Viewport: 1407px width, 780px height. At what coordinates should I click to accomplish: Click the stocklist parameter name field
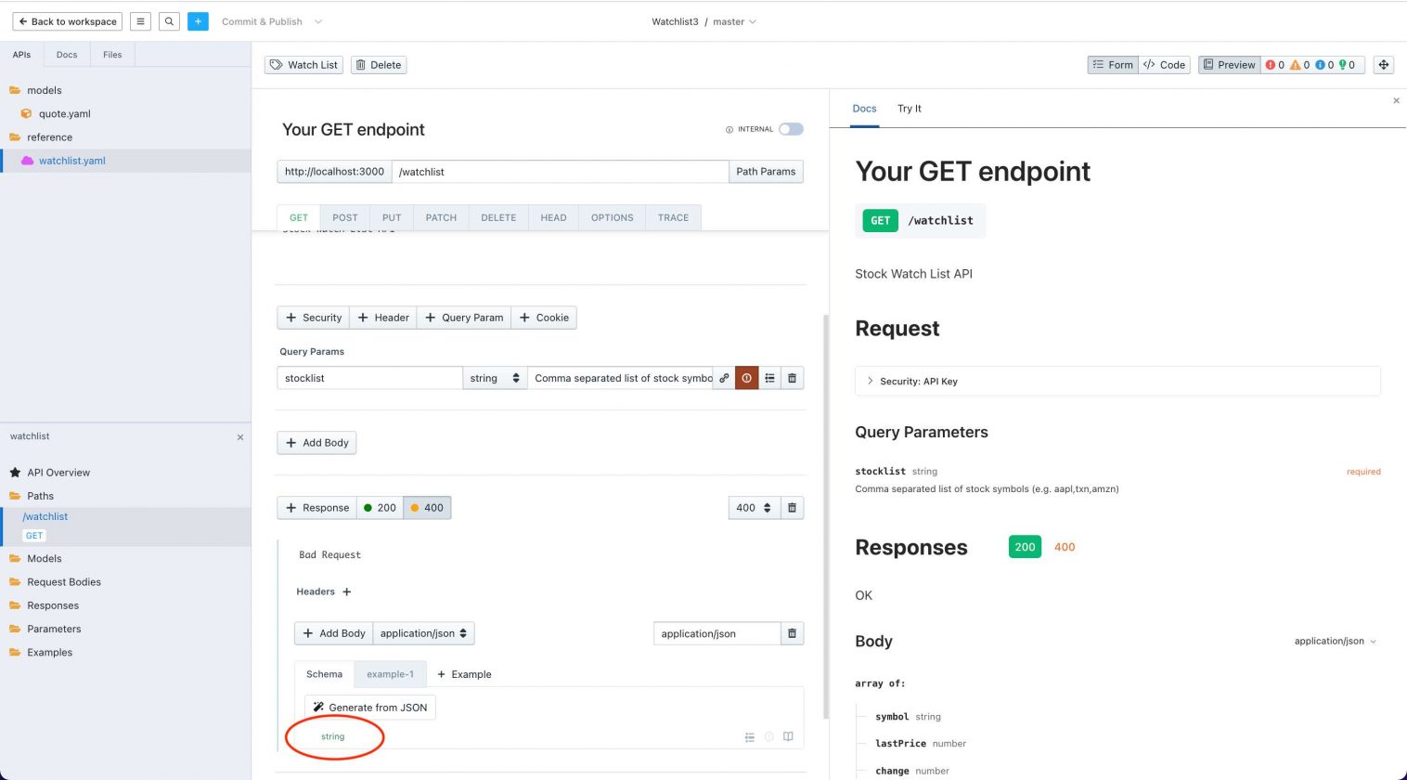tap(368, 378)
